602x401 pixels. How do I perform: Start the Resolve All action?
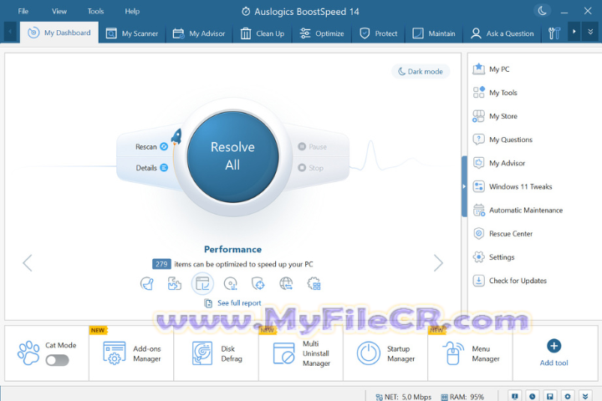pyautogui.click(x=232, y=156)
